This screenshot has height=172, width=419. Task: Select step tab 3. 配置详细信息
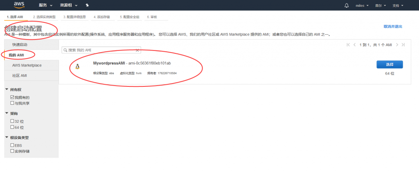click(74, 17)
